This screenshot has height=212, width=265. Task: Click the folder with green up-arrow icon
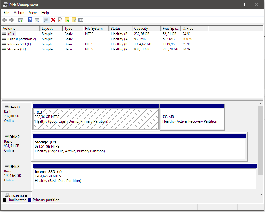click(67, 20)
